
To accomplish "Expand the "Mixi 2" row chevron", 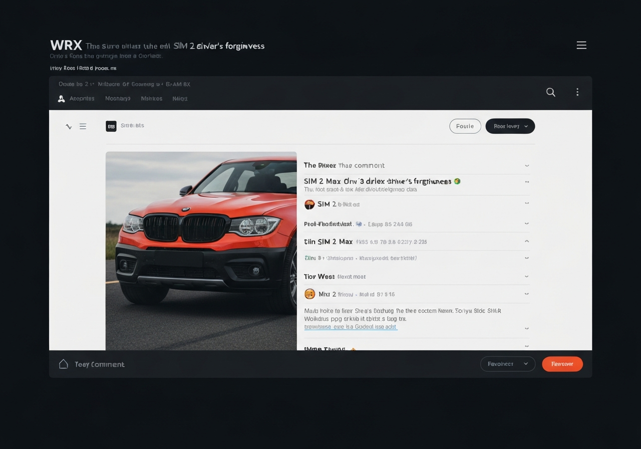I will pyautogui.click(x=527, y=294).
